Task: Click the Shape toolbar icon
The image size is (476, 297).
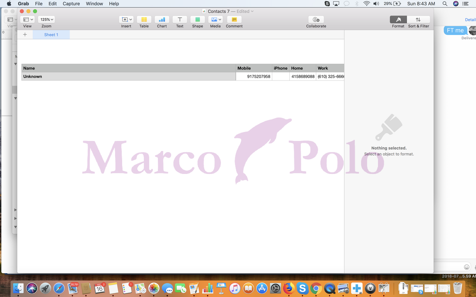Action: pos(198,19)
